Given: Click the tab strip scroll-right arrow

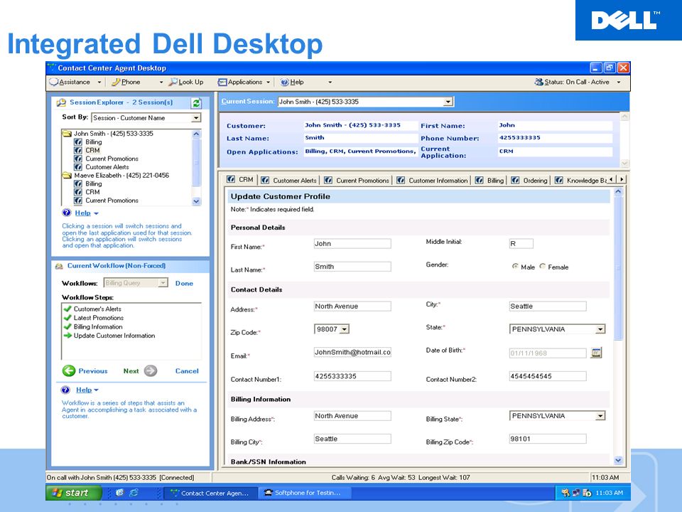Looking at the screenshot, I should [622, 179].
